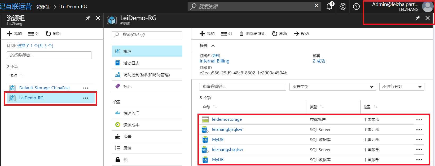
Task: Open leizhangshsqlsvr SQL Server
Action: click(228, 150)
